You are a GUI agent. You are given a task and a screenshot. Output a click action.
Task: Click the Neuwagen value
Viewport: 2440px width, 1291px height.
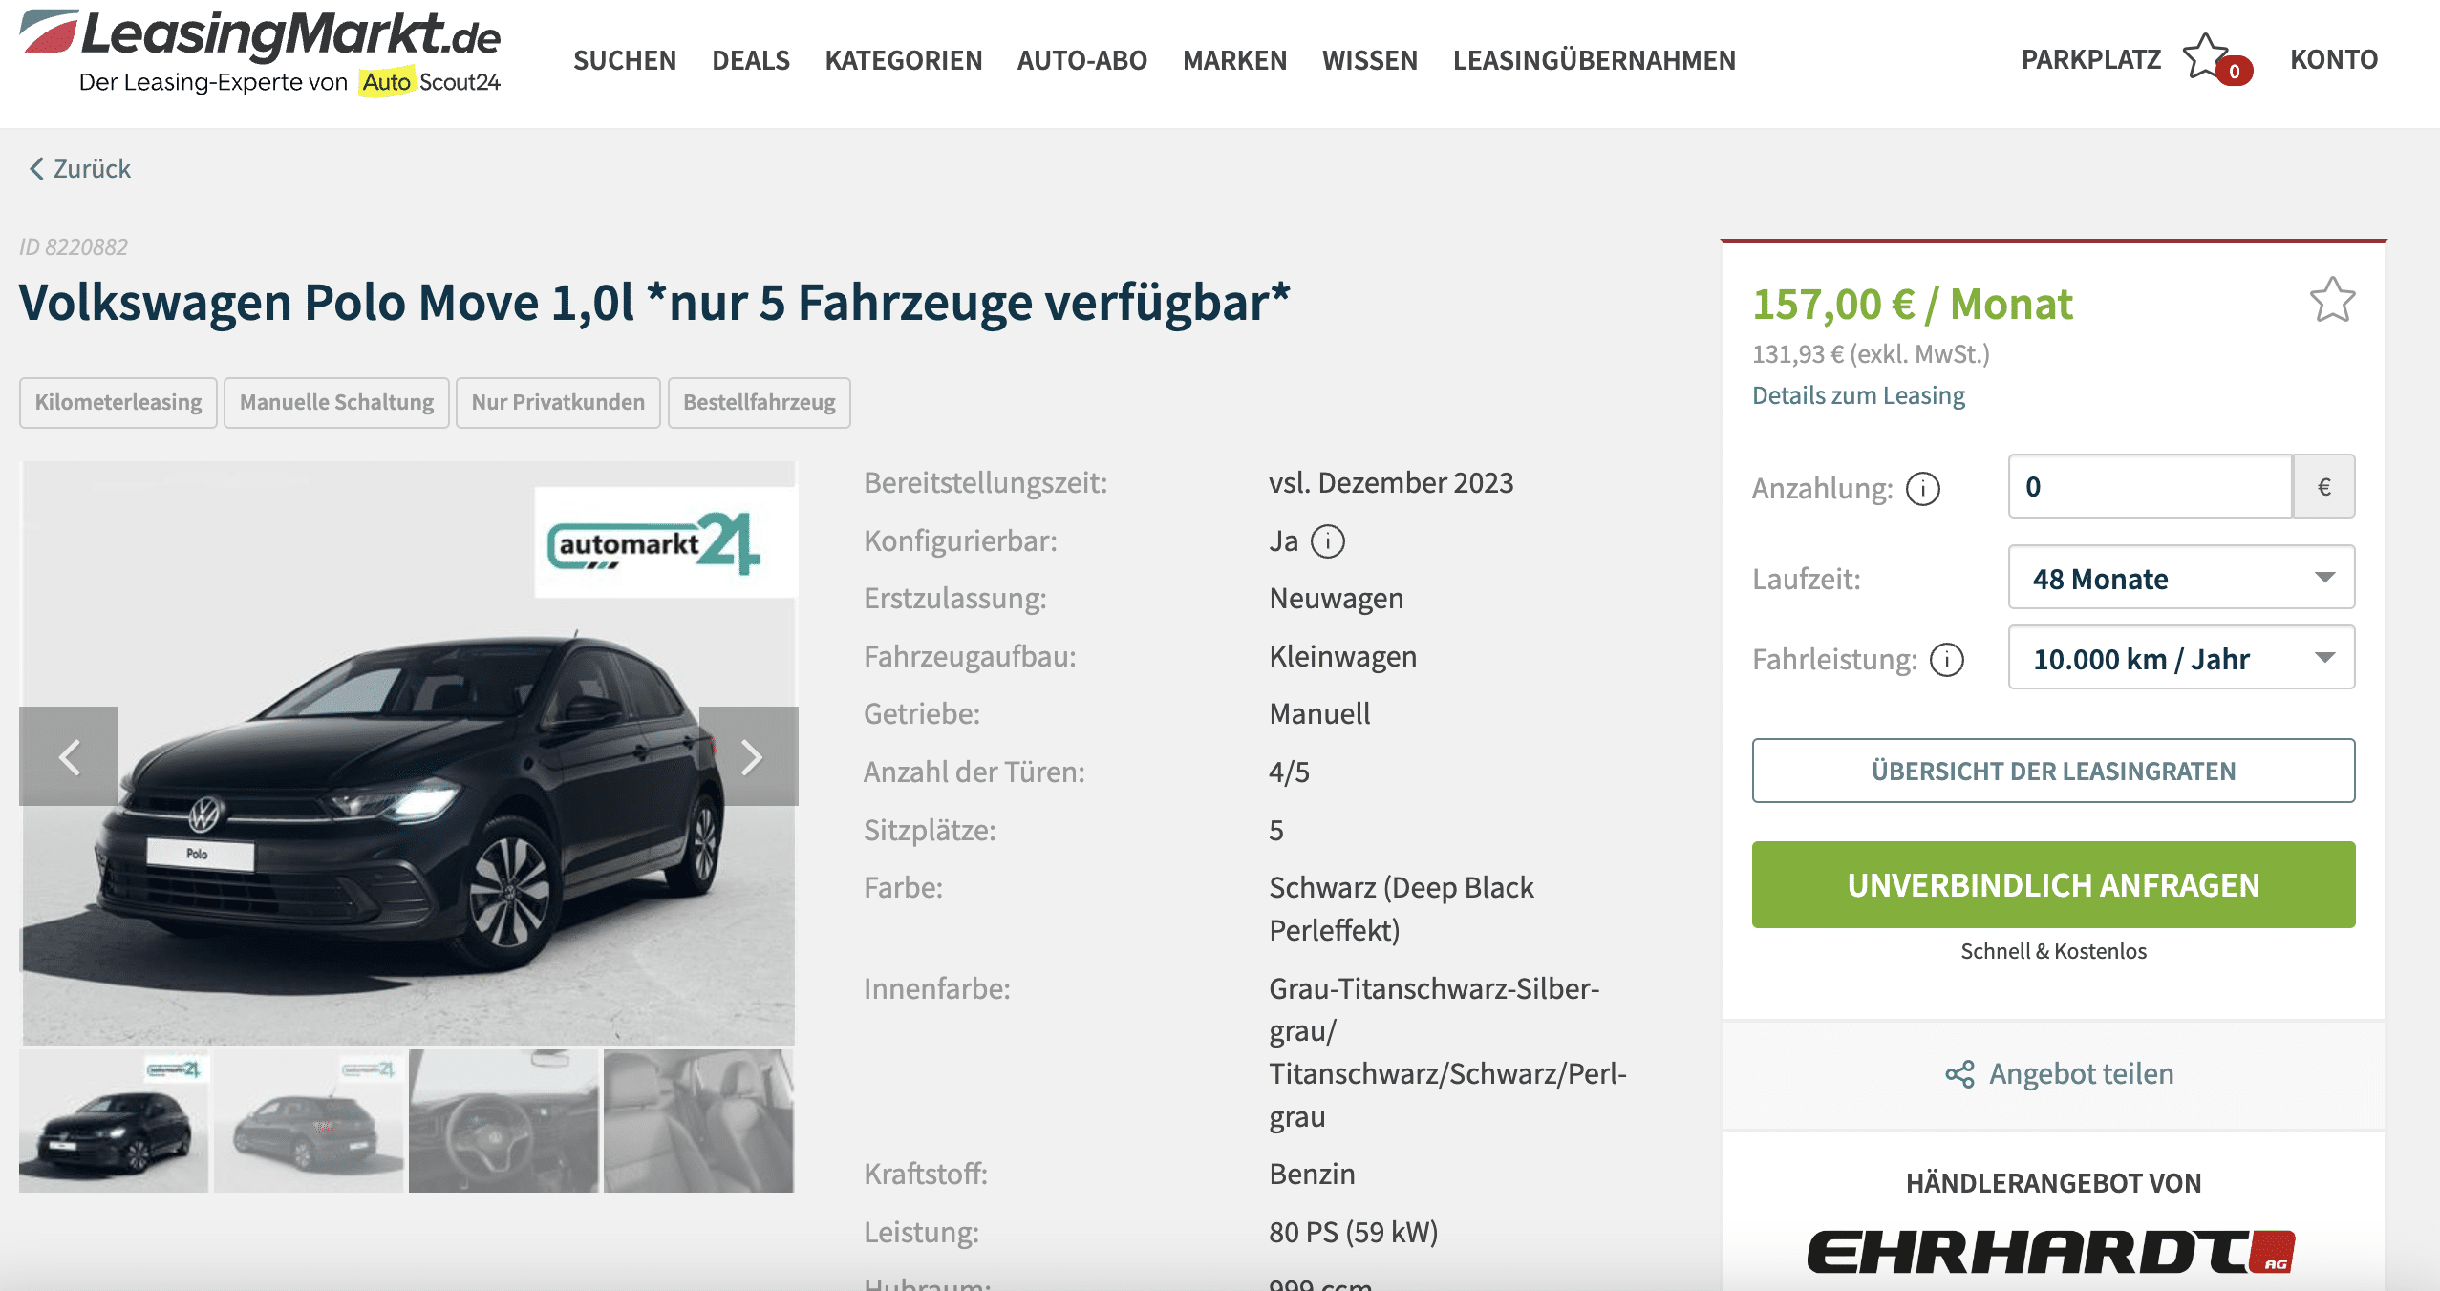(x=1336, y=599)
